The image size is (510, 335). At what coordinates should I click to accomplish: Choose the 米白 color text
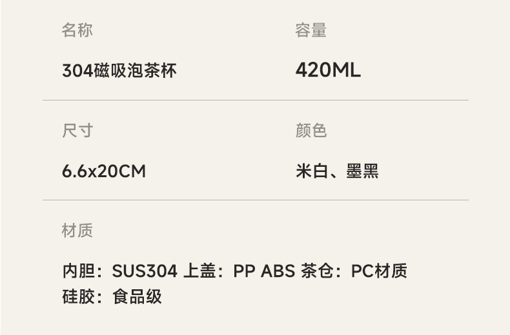pos(312,171)
